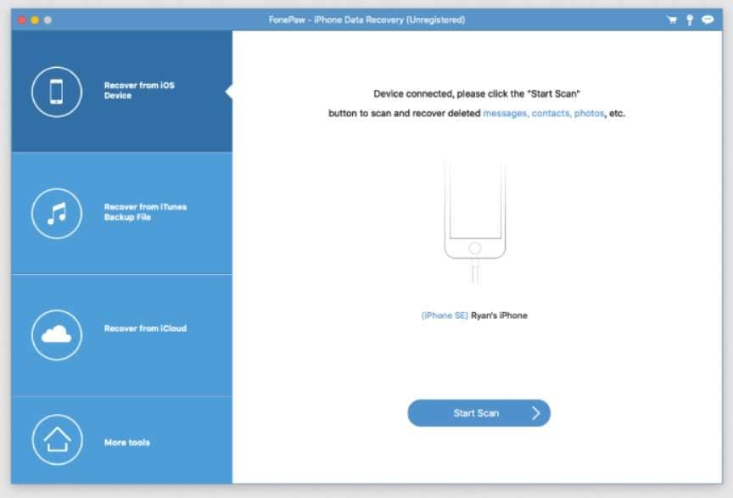Click the Start Scan button
The width and height of the screenshot is (733, 498).
(x=478, y=413)
